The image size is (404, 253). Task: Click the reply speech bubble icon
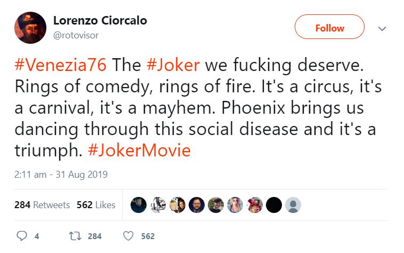point(22,236)
